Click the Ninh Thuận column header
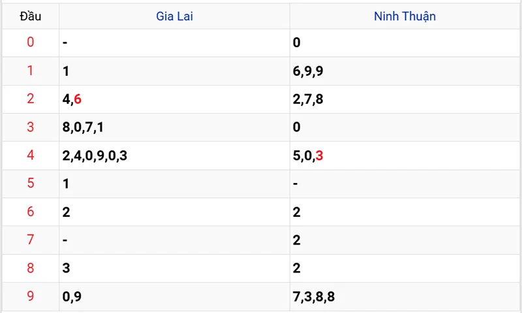This screenshot has height=313, width=522. (405, 16)
